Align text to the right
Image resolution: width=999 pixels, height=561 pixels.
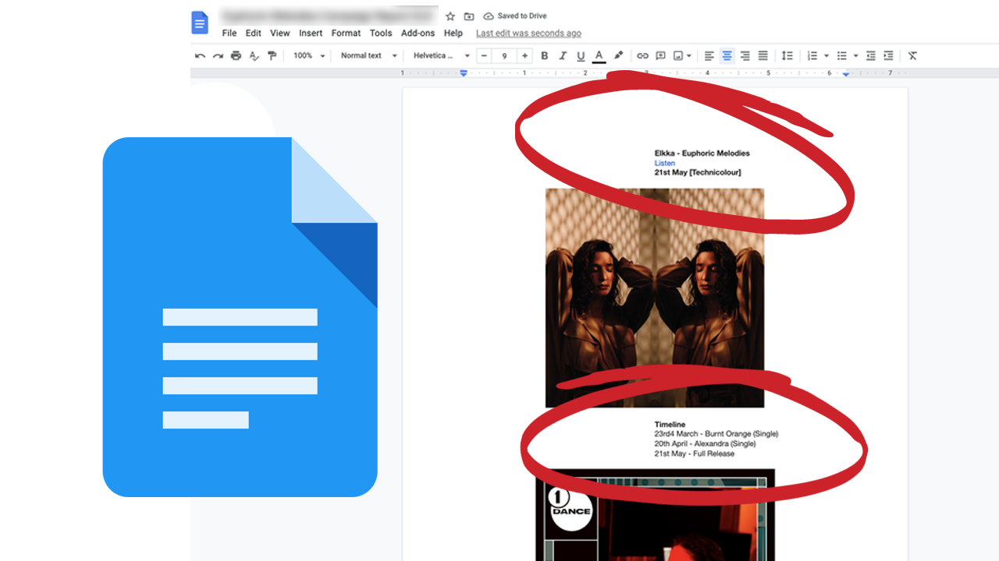(x=745, y=56)
